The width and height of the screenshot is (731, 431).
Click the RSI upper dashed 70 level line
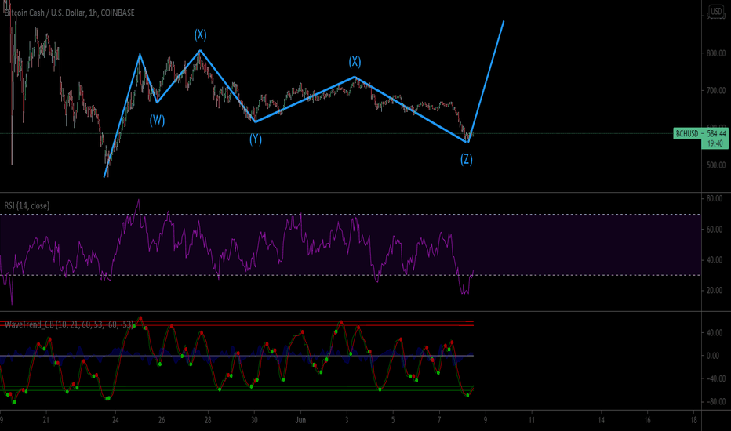click(x=350, y=215)
